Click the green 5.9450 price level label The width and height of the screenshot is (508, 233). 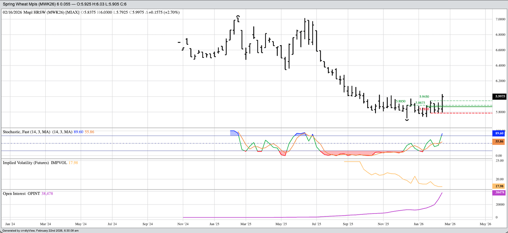(424, 97)
